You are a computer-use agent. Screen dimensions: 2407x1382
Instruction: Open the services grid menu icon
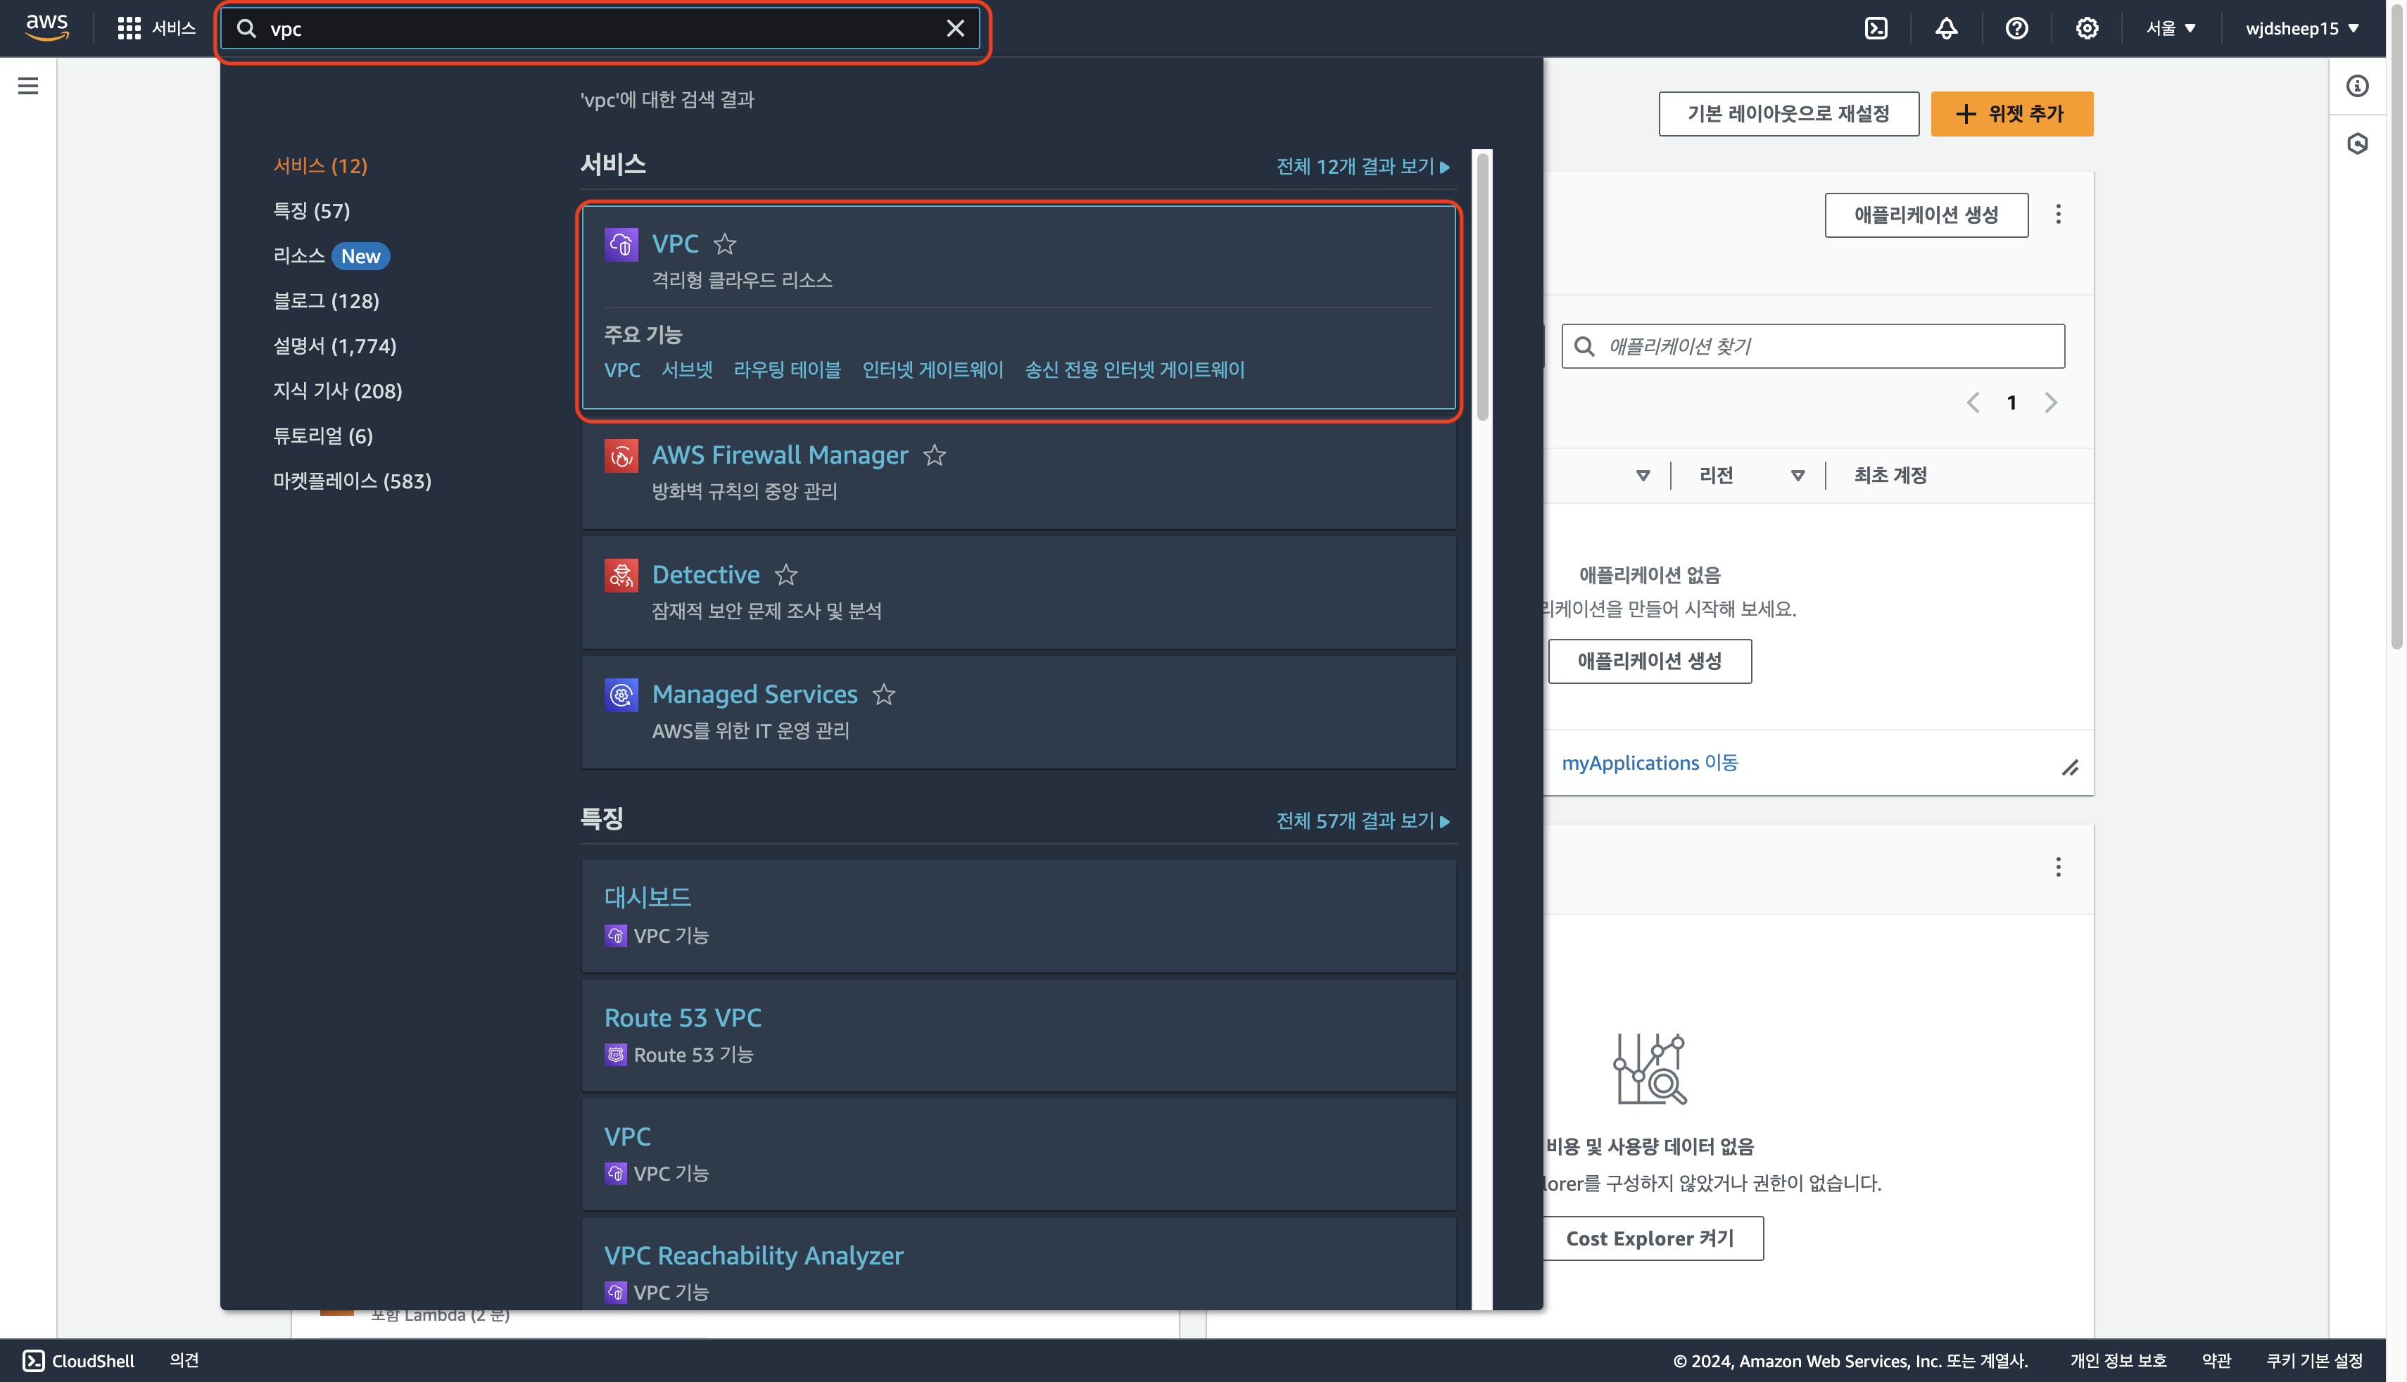[129, 28]
